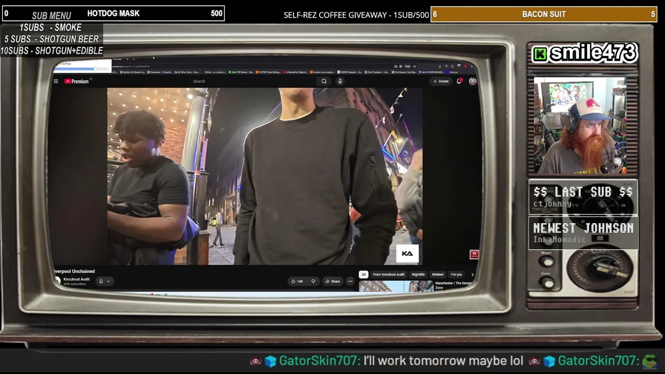Open the Manchester Dangerous Zone video title
The image size is (665, 374).
coord(454,285)
